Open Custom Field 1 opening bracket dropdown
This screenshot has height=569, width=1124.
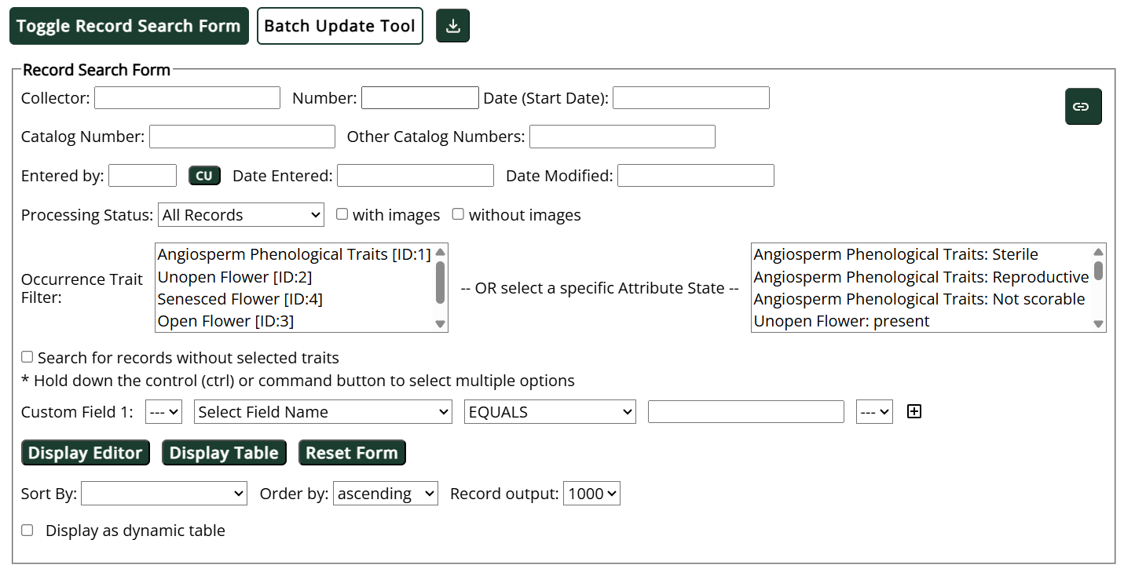click(x=163, y=412)
